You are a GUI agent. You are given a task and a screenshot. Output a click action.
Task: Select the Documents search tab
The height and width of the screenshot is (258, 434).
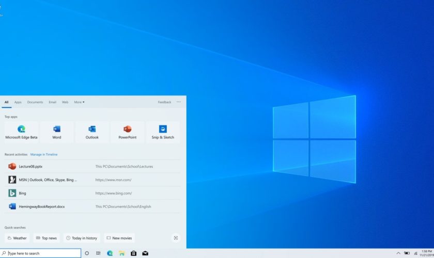35,102
